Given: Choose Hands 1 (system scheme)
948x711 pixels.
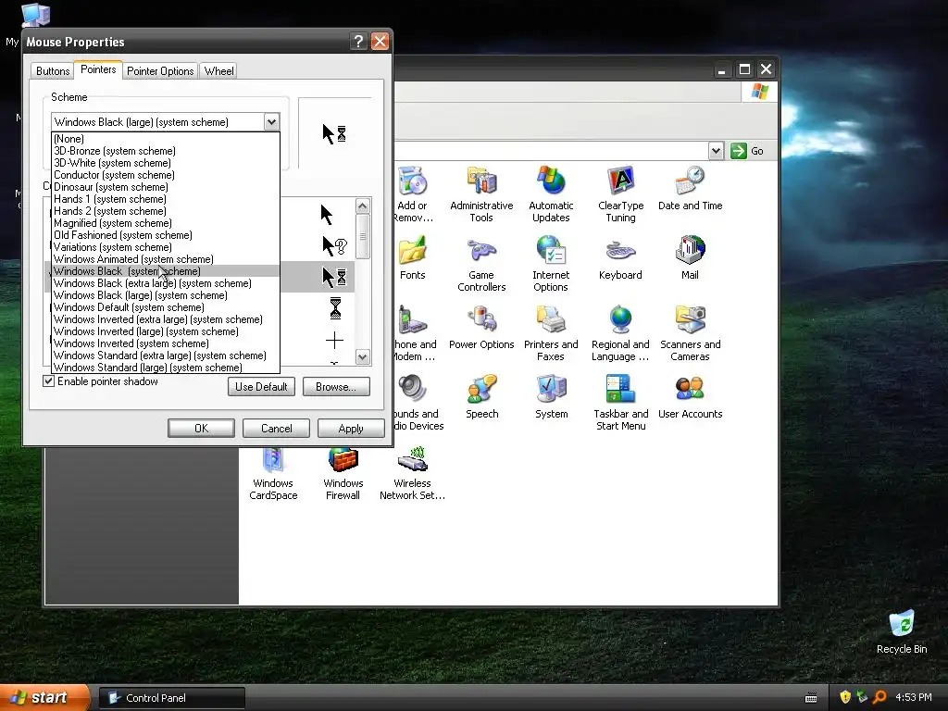Looking at the screenshot, I should 165,199.
